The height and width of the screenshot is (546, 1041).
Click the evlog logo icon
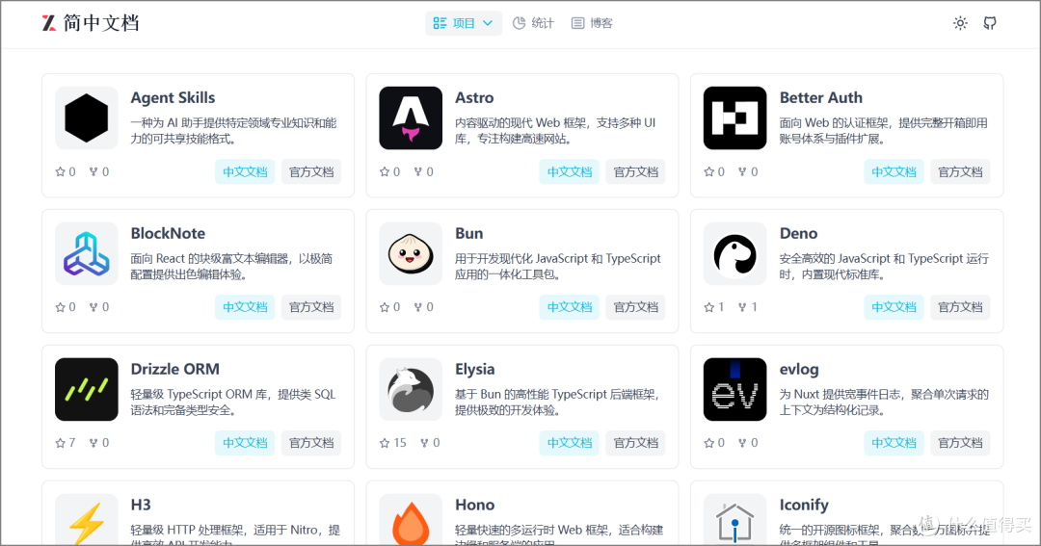[x=734, y=390]
